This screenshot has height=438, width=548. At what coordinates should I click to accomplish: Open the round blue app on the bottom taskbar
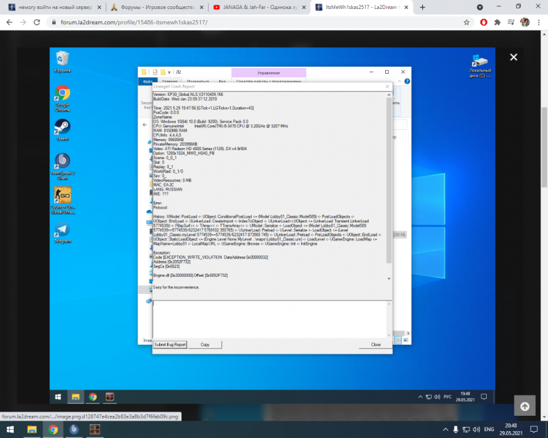(x=74, y=429)
